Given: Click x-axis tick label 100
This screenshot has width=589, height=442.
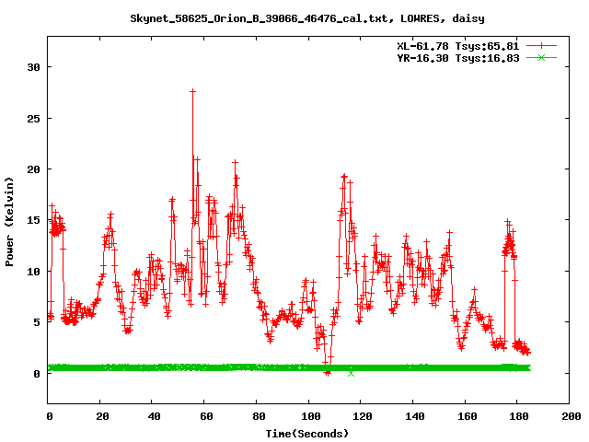Looking at the screenshot, I should click(311, 416).
